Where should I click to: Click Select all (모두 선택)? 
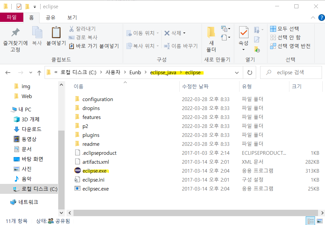coord(284,29)
